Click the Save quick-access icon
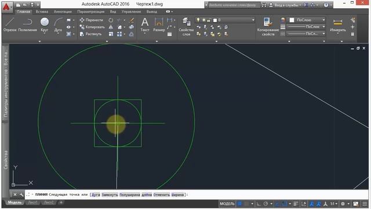Screen dimensions: 371x209 [x=32, y=5]
